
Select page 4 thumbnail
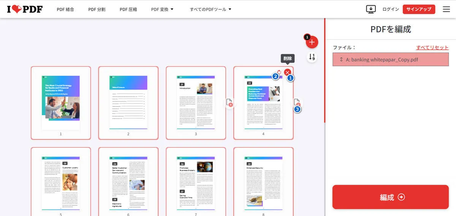(263, 103)
